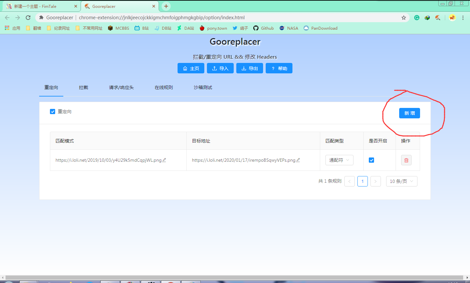Click pencil icon beside the match pattern URL

click(164, 160)
